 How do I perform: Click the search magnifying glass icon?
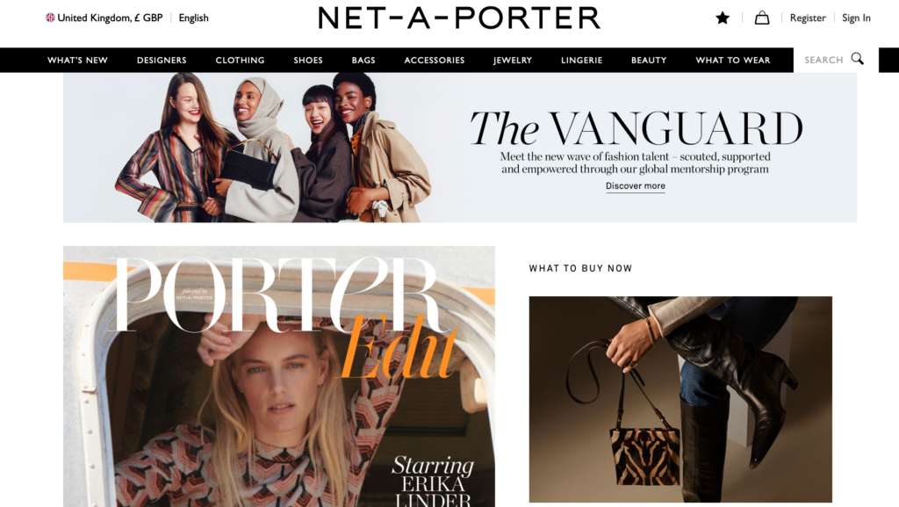click(x=857, y=59)
